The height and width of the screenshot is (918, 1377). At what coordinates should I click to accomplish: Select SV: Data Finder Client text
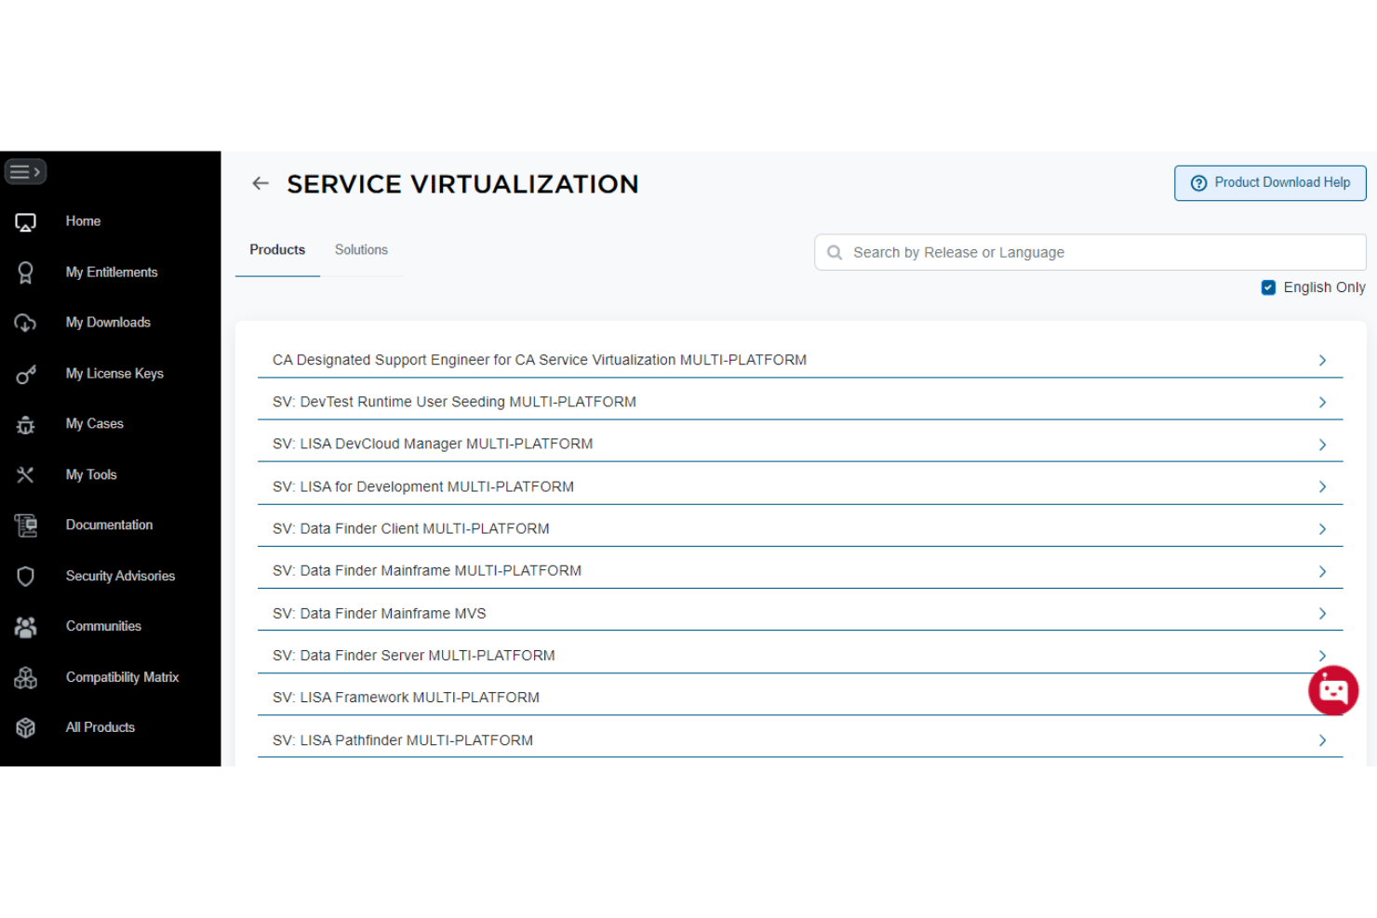click(410, 529)
